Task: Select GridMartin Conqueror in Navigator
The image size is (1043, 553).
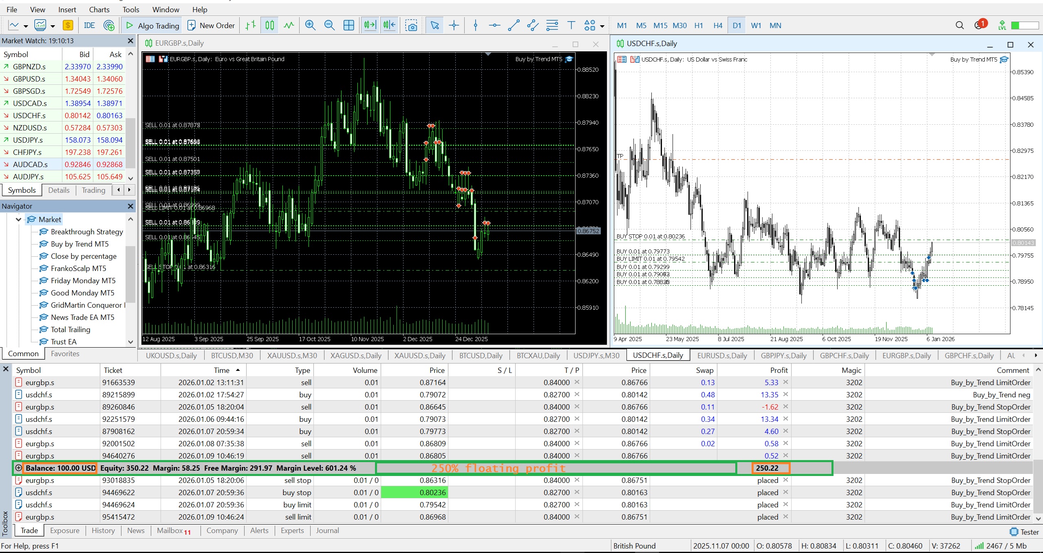Action: 86,305
